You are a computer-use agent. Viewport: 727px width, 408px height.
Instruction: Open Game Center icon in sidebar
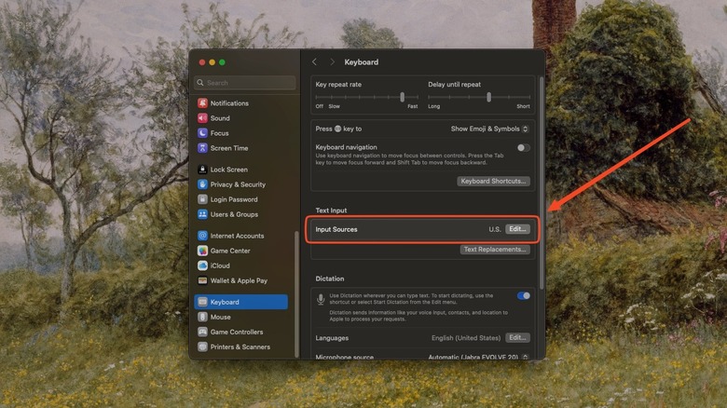click(x=202, y=251)
